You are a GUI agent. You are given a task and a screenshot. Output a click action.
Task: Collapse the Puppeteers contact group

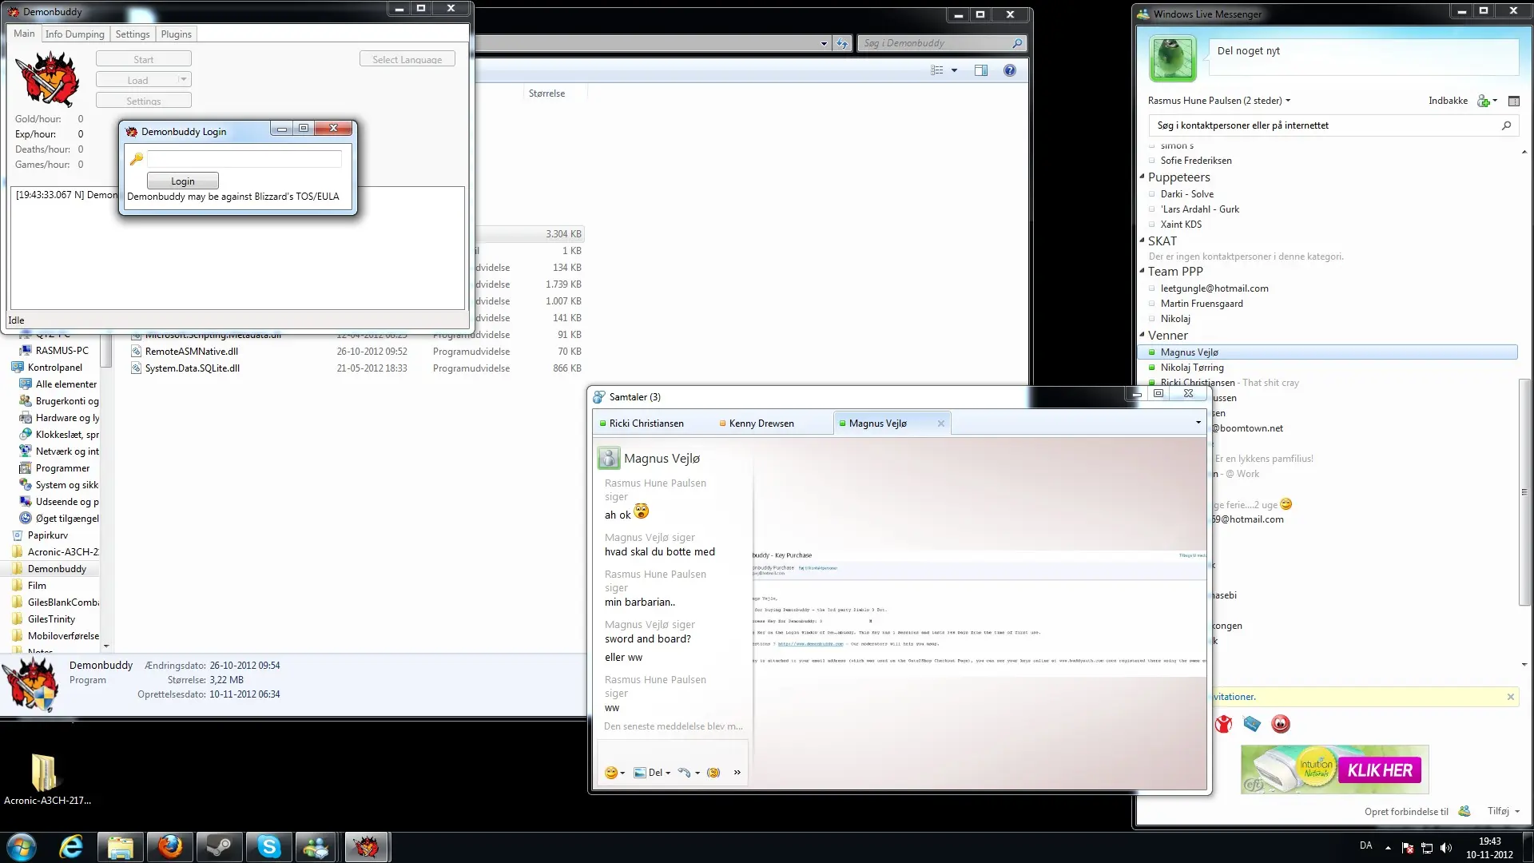tap(1143, 177)
